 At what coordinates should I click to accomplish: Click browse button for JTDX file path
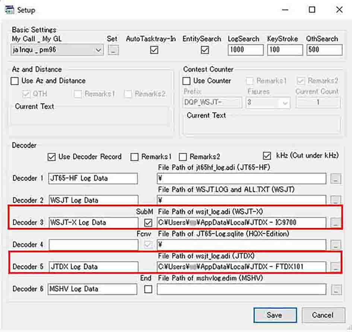point(336,267)
